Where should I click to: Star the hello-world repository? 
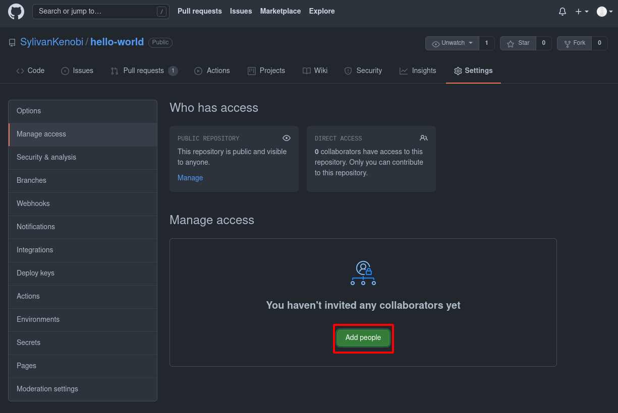(518, 43)
